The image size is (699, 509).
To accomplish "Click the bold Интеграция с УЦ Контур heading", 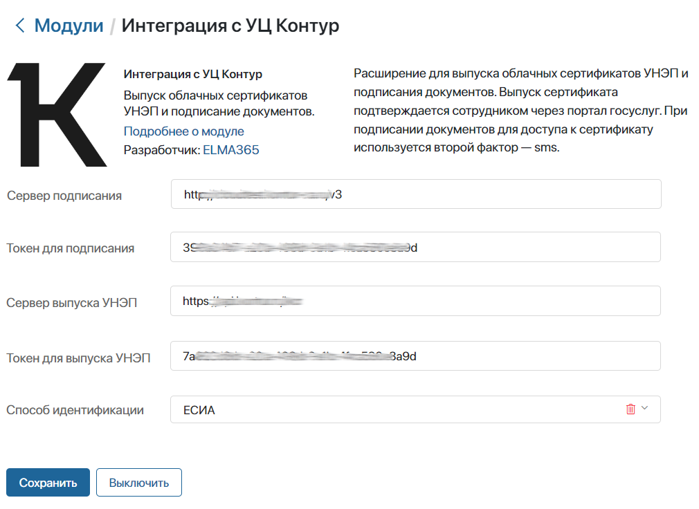I will (192, 74).
